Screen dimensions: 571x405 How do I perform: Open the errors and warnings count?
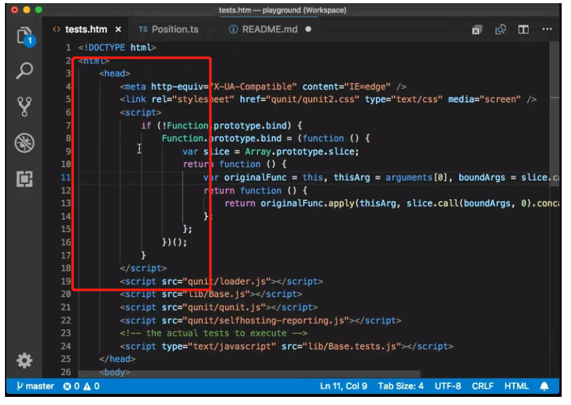point(81,386)
